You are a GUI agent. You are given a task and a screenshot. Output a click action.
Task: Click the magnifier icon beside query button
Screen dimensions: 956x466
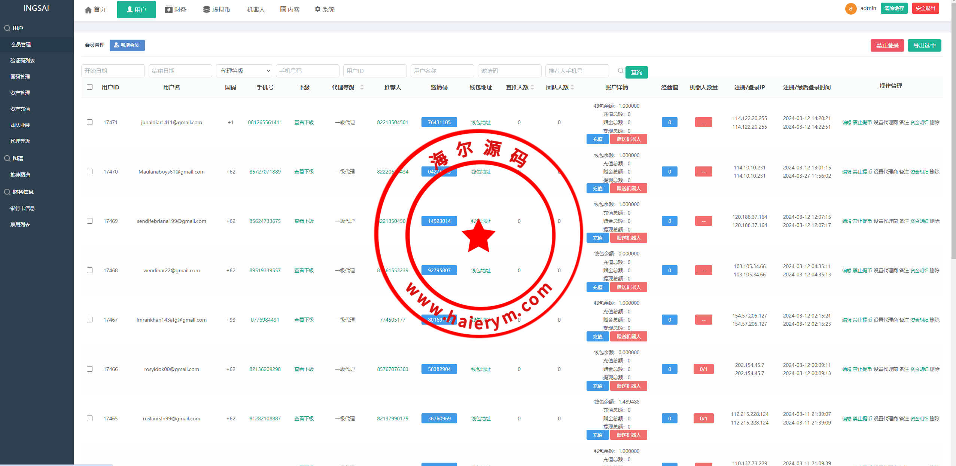621,71
